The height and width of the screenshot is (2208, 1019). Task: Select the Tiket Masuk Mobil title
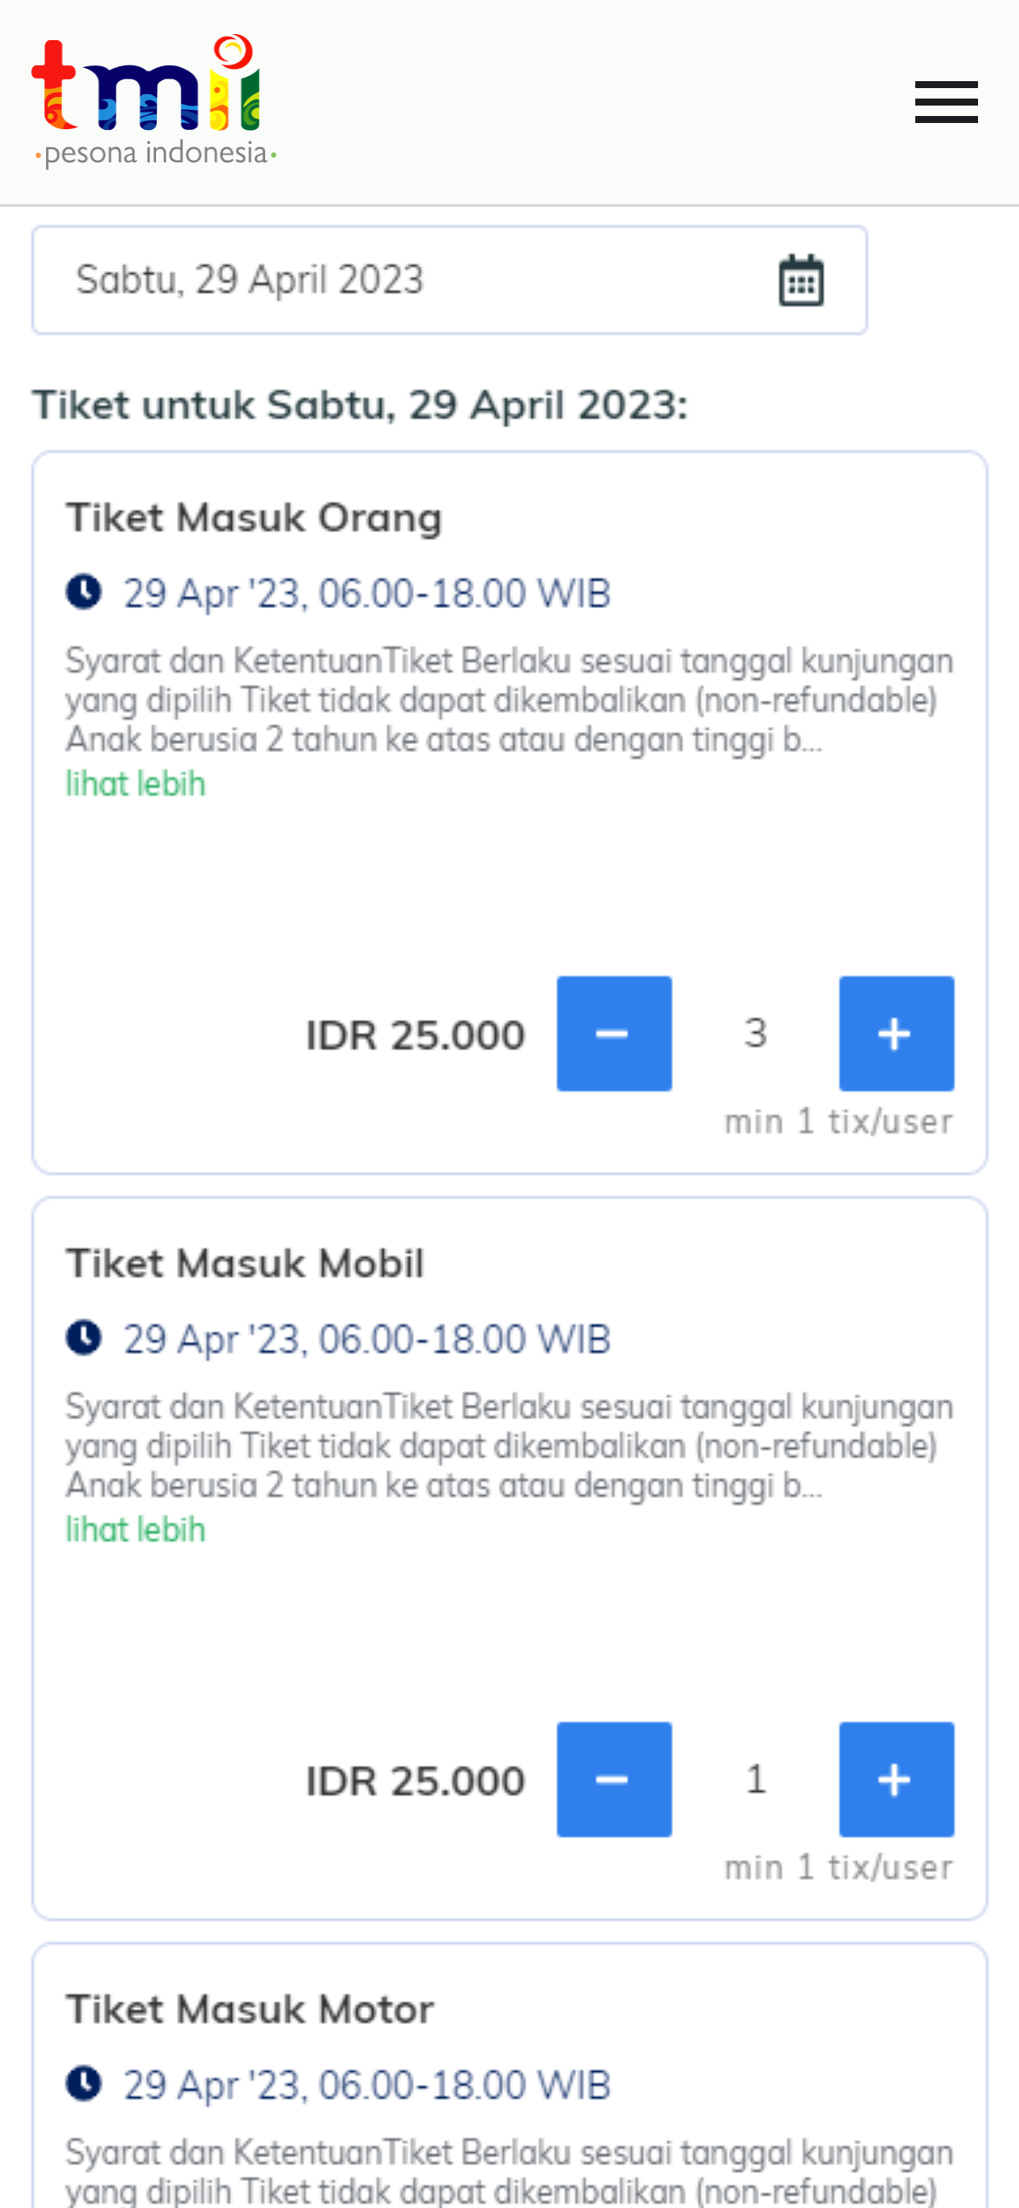[245, 1263]
